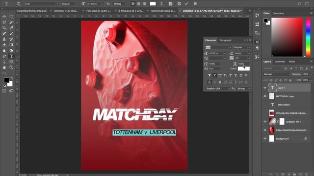Hide the Gradient Fill 1 layer
The image size is (314, 176).
click(265, 122)
